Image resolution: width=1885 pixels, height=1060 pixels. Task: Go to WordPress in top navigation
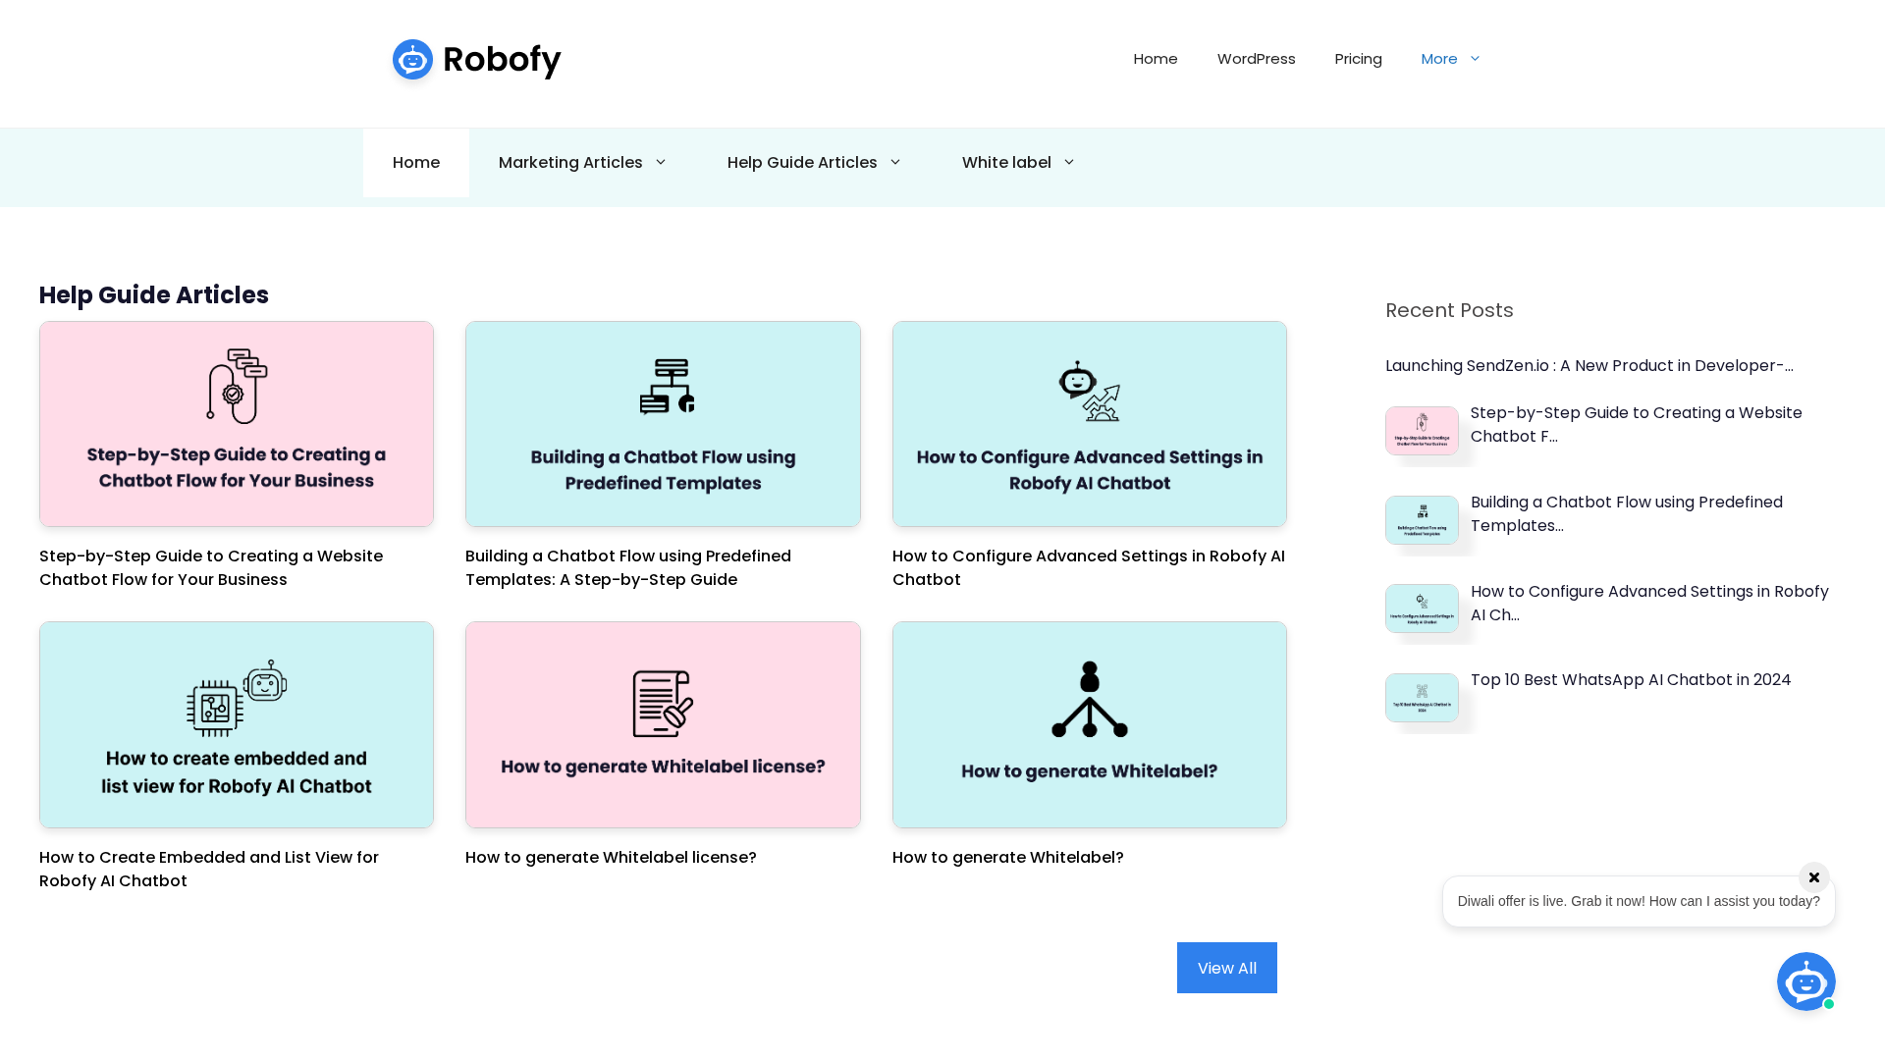[1256, 59]
